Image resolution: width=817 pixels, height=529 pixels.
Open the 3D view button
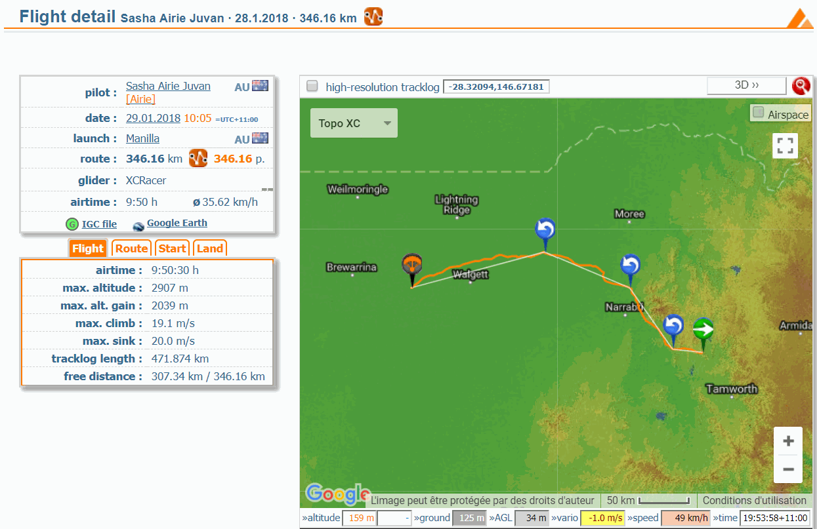point(746,86)
